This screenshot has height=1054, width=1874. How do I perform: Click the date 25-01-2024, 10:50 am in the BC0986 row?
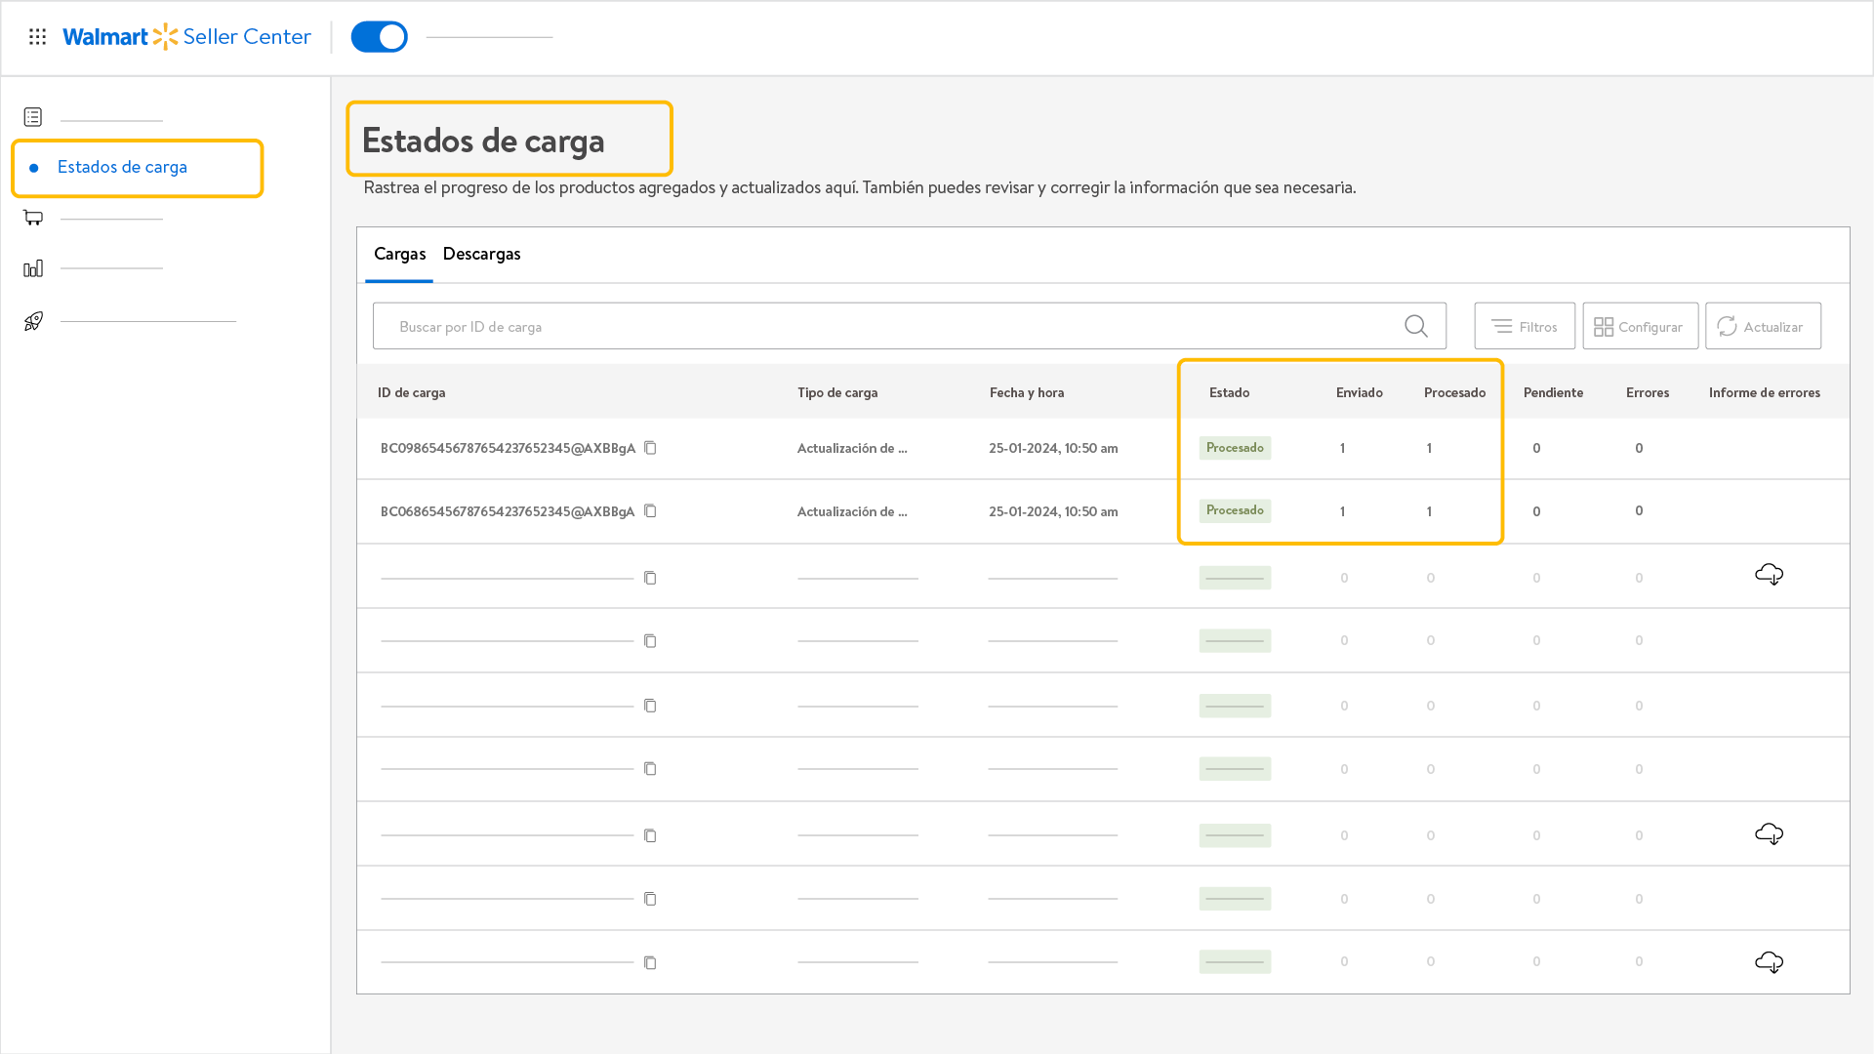pyautogui.click(x=1053, y=448)
